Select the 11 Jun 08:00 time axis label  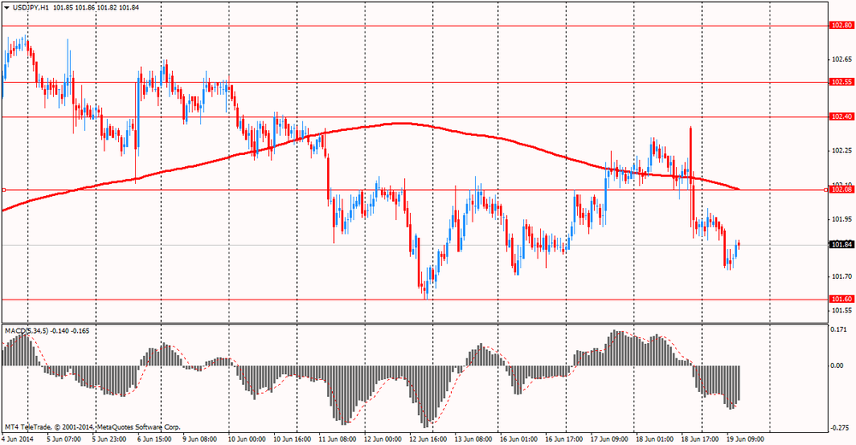pyautogui.click(x=336, y=439)
